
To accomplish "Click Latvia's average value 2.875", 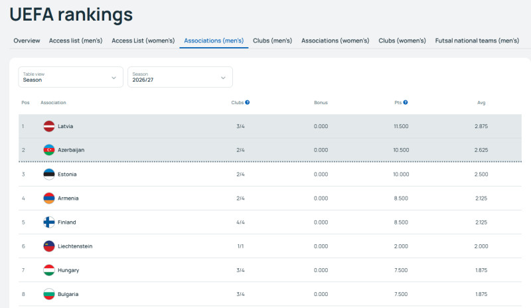I will (481, 126).
